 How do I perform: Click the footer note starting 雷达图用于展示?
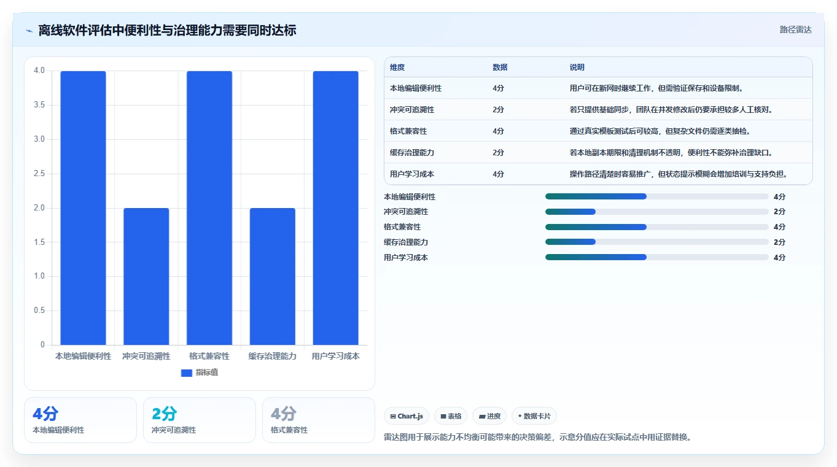(537, 438)
